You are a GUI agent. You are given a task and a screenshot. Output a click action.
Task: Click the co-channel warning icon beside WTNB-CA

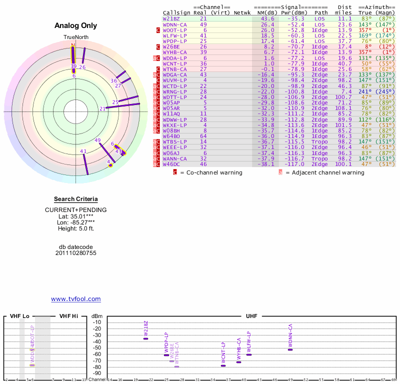pyautogui.click(x=158, y=69)
